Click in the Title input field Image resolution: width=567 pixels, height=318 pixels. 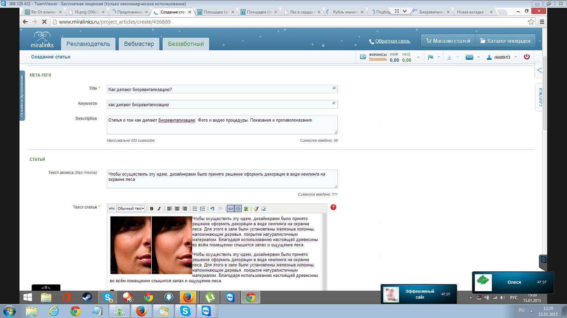tap(222, 89)
